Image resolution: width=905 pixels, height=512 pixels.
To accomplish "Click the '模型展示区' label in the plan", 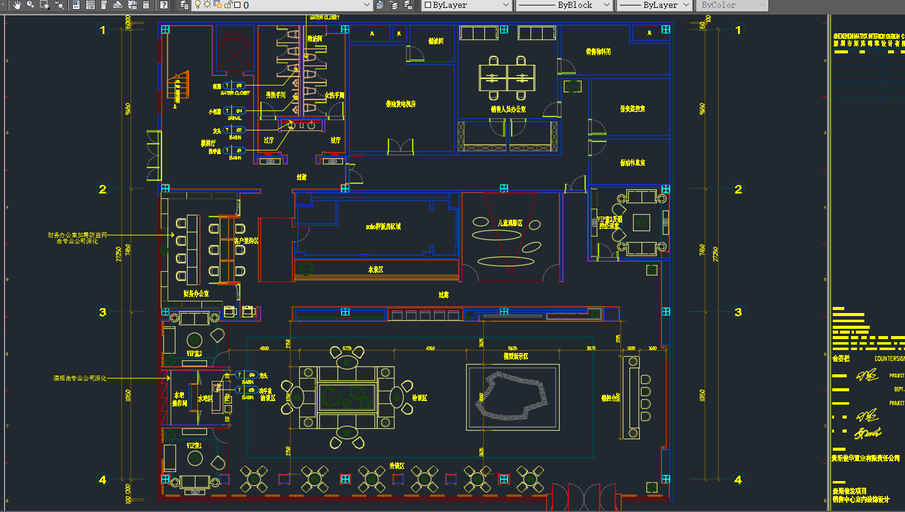I will pyautogui.click(x=515, y=356).
